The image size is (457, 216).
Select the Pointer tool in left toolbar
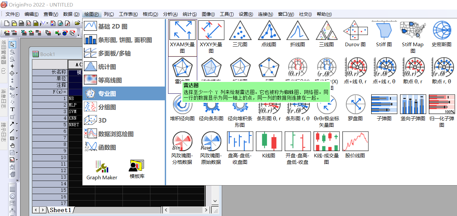12,44
